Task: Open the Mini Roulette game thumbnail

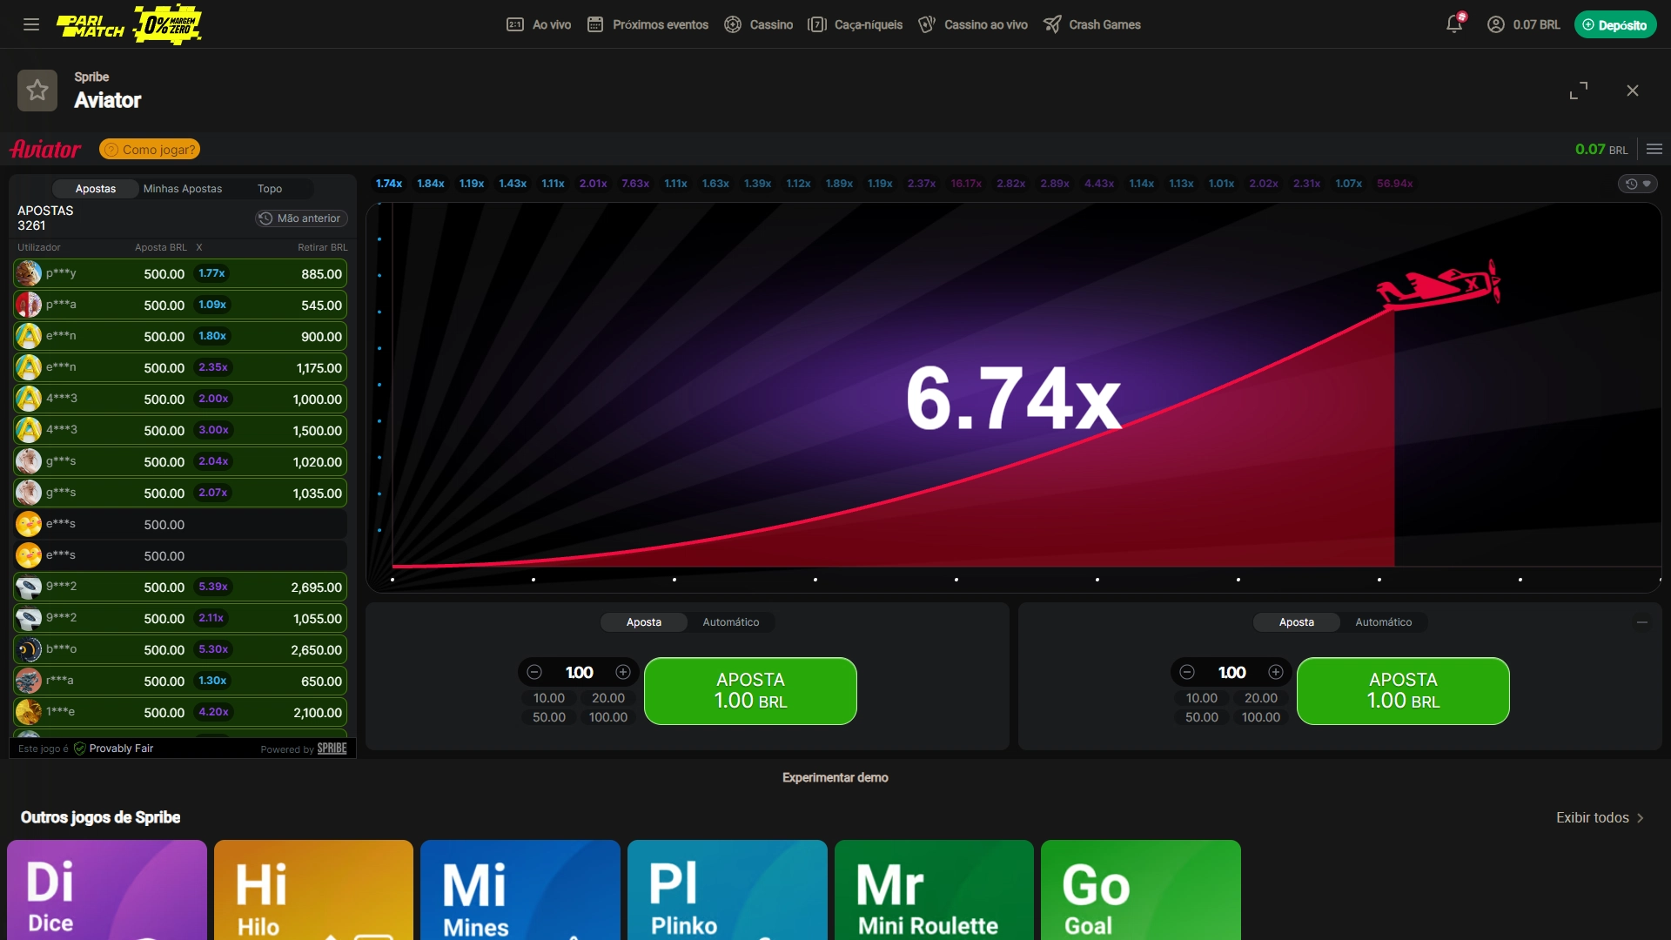Action: pos(934,890)
